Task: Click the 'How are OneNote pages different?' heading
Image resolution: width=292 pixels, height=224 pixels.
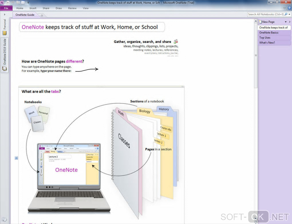Action: coord(53,62)
